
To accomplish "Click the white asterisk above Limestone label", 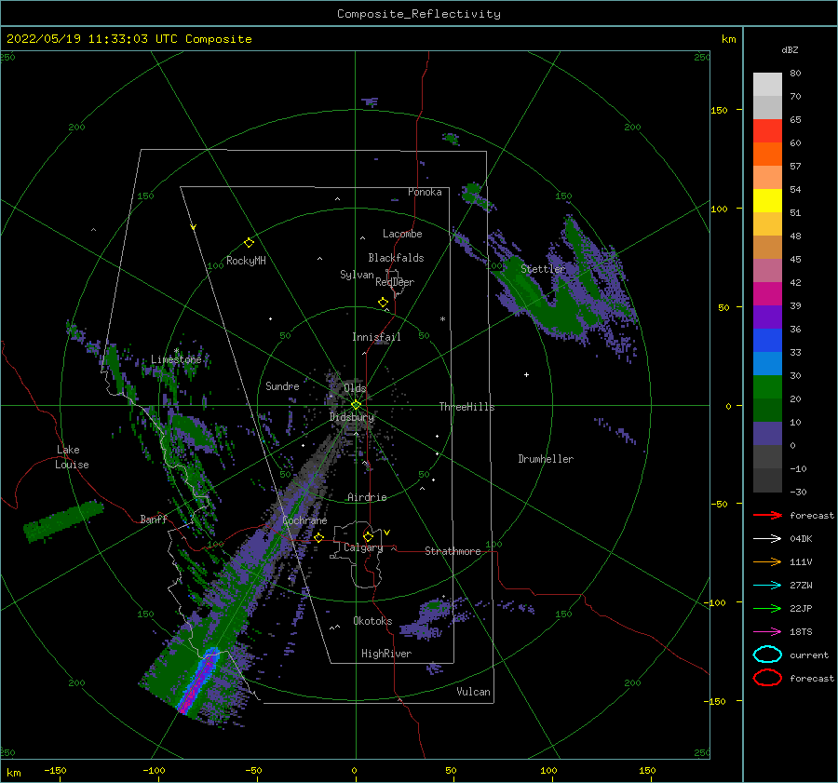I will [x=176, y=351].
